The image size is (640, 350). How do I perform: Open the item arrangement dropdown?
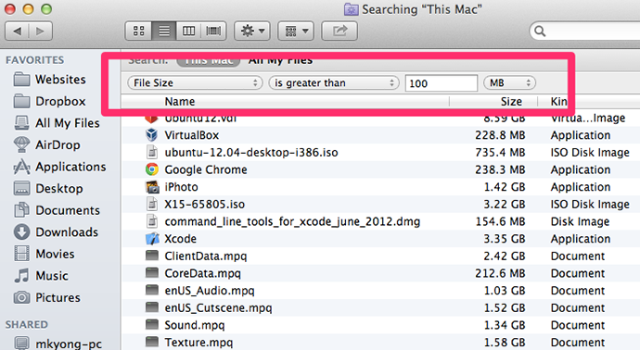[296, 31]
